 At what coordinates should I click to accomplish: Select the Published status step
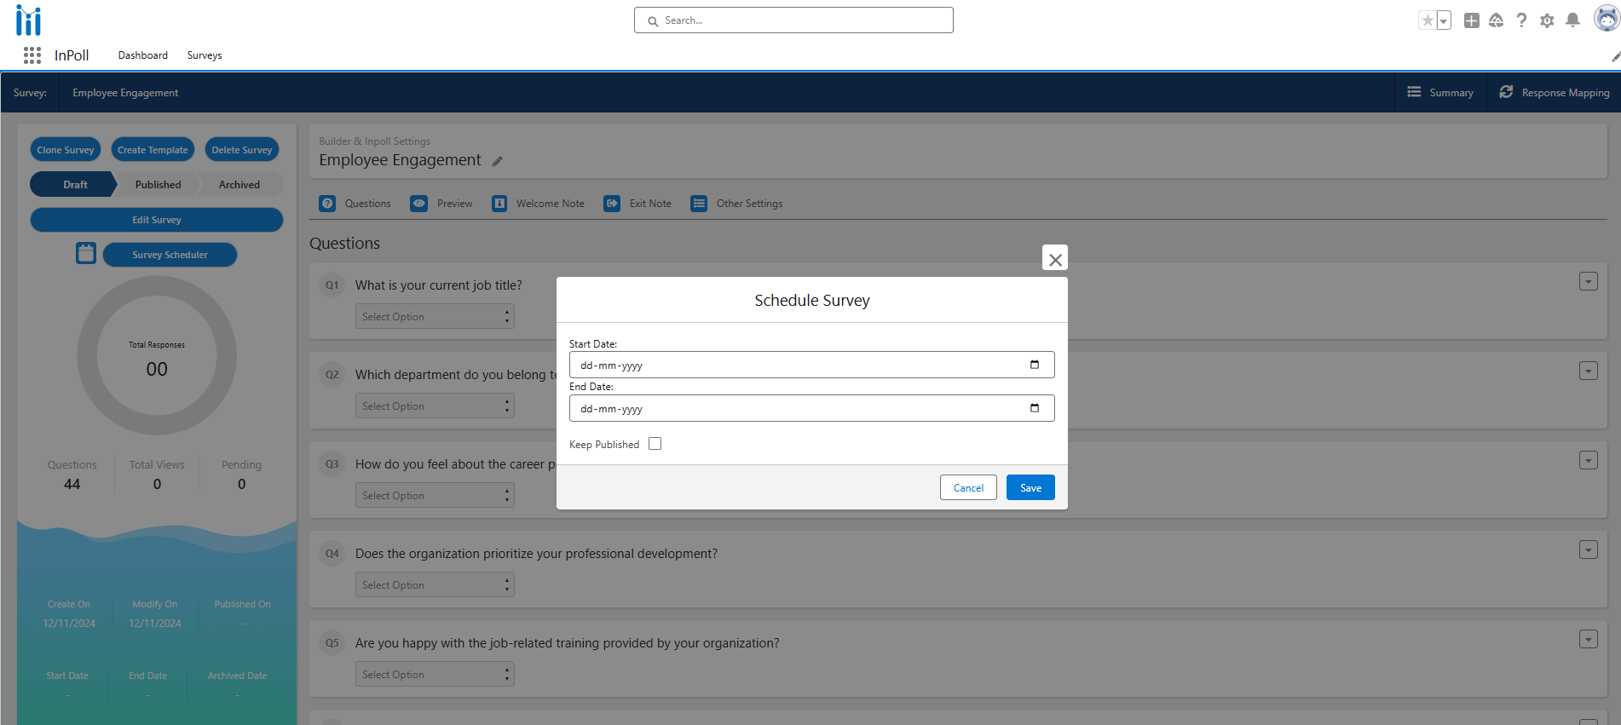[158, 185]
